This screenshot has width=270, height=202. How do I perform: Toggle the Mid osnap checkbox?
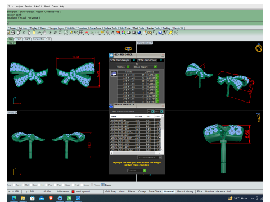(23, 185)
